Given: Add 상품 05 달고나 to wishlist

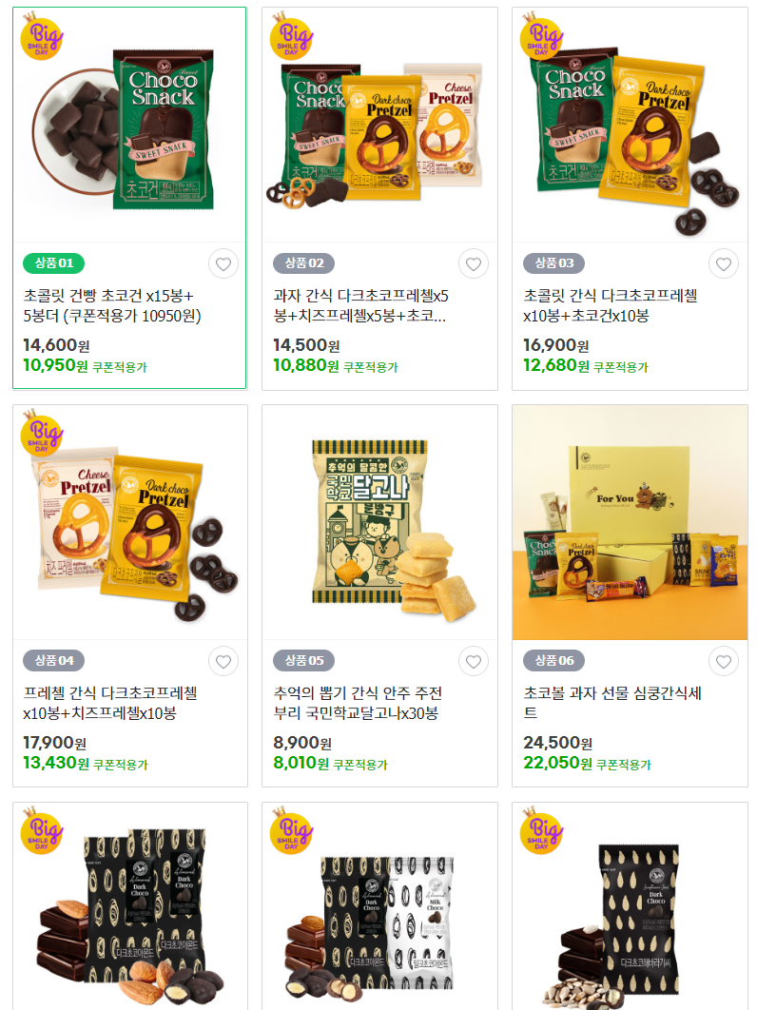Looking at the screenshot, I should [474, 662].
